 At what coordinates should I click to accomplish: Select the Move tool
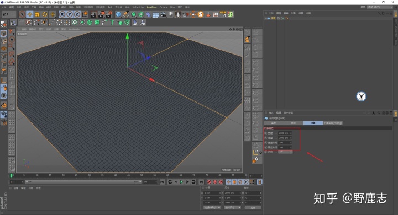[x=30, y=14]
